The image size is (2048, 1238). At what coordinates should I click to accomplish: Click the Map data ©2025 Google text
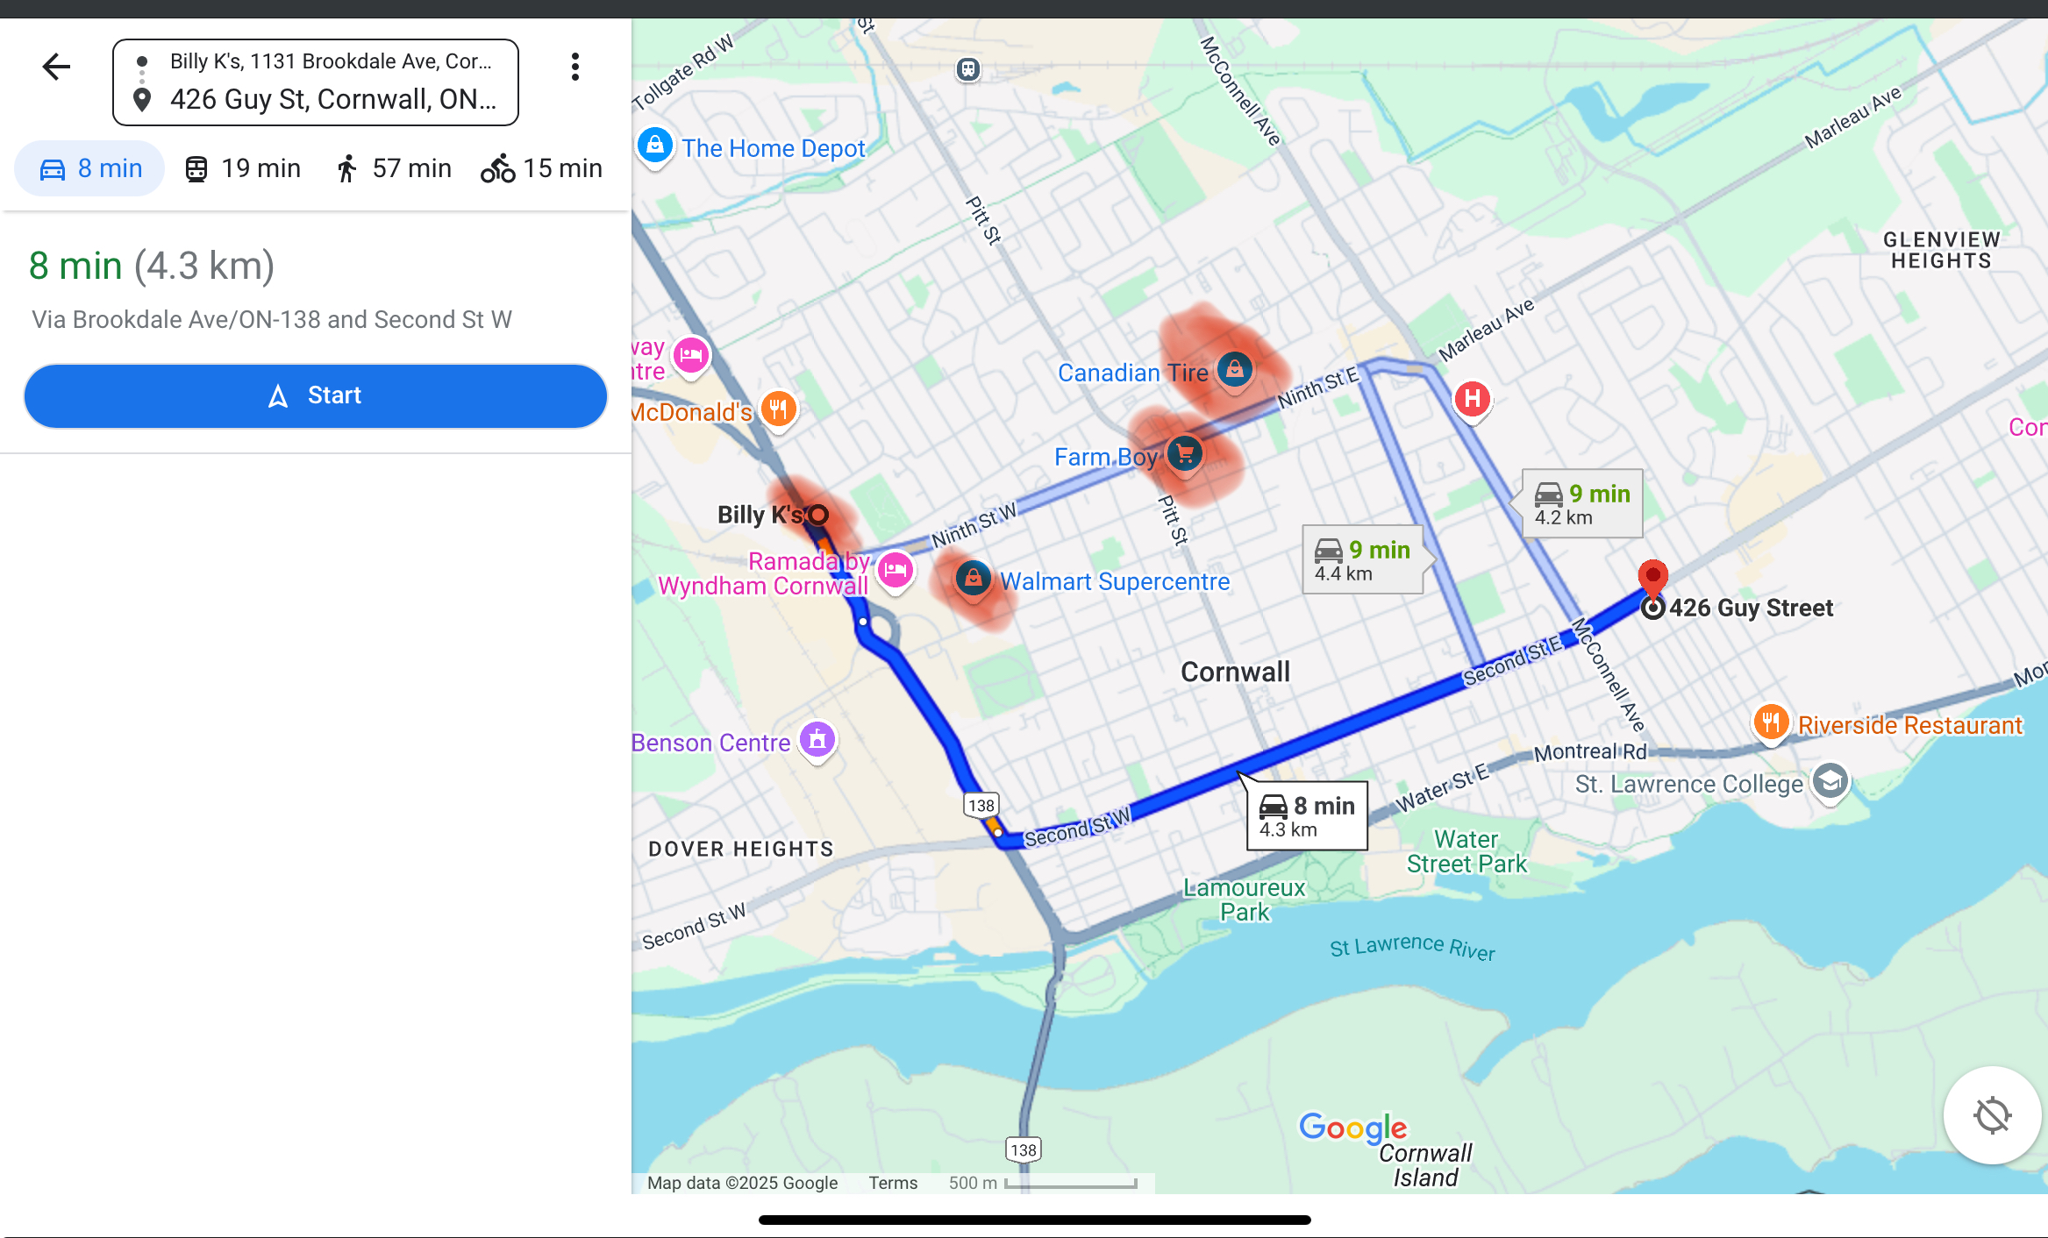(x=742, y=1183)
